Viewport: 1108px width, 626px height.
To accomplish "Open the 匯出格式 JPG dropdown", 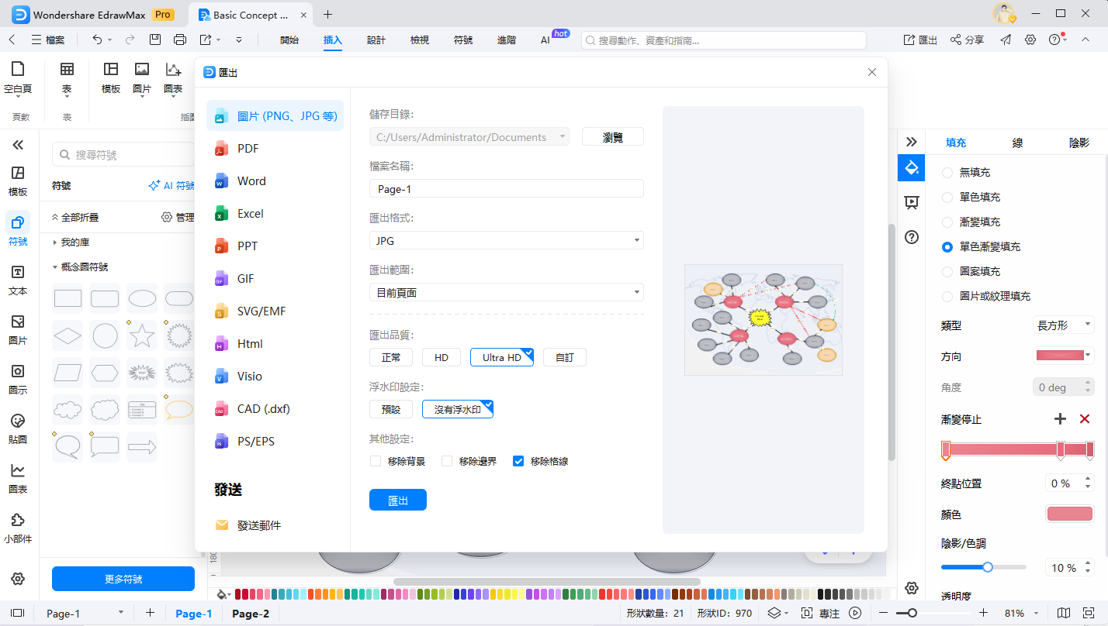I will 506,240.
